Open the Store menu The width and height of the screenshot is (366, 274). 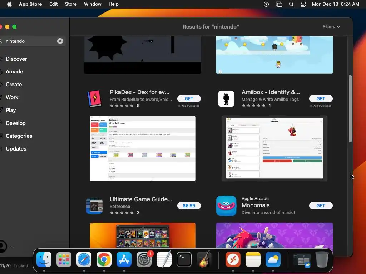71,4
